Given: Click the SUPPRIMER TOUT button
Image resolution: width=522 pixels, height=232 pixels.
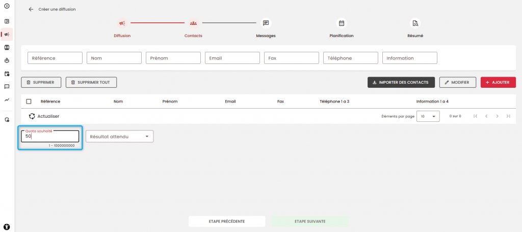Looking at the screenshot, I should pos(91,82).
